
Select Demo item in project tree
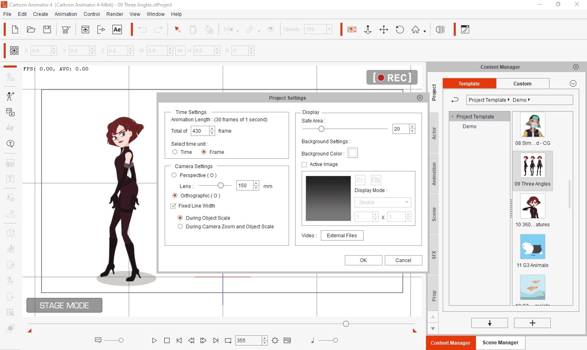[x=470, y=127]
